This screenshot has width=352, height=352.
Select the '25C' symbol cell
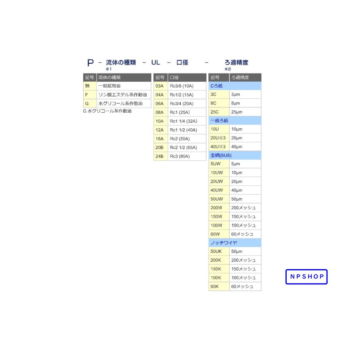point(219,112)
